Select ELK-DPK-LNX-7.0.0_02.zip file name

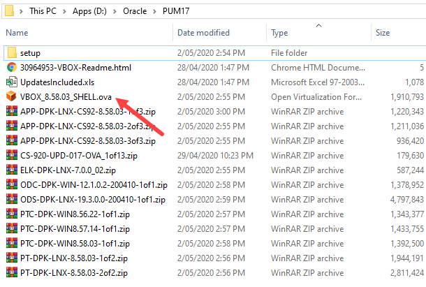68,170
